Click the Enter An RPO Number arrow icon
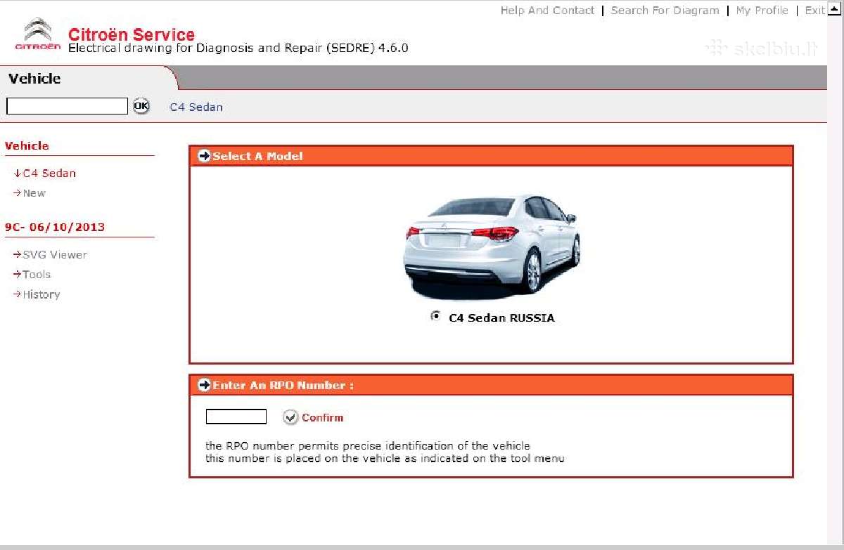The height and width of the screenshot is (550, 844). [205, 385]
